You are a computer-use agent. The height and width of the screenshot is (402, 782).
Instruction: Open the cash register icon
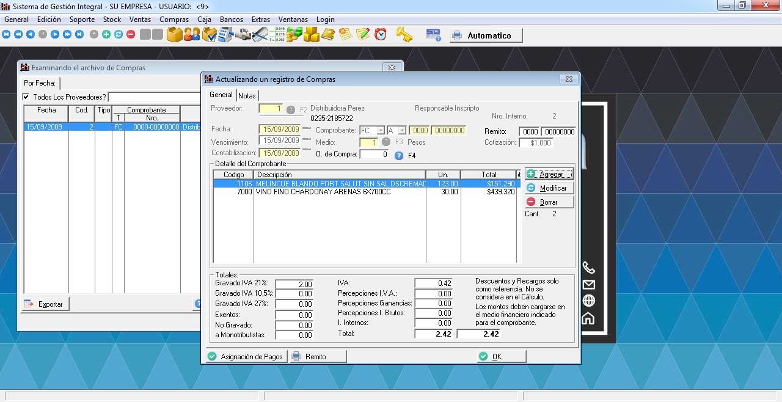pos(226,35)
